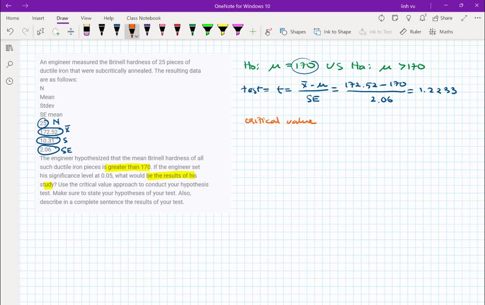This screenshot has height=305, width=485.
Task: Open the Shapes gallery dropdown
Action: [293, 32]
